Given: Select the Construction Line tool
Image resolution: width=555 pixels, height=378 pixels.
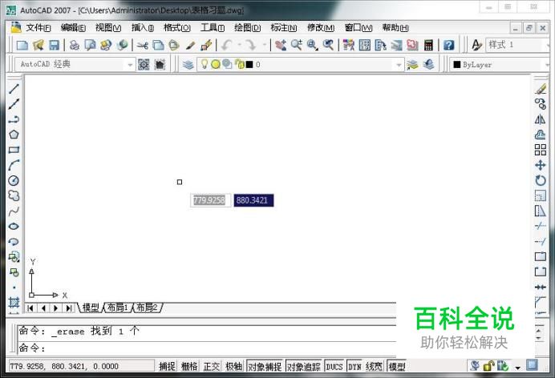Looking at the screenshot, I should pos(14,104).
